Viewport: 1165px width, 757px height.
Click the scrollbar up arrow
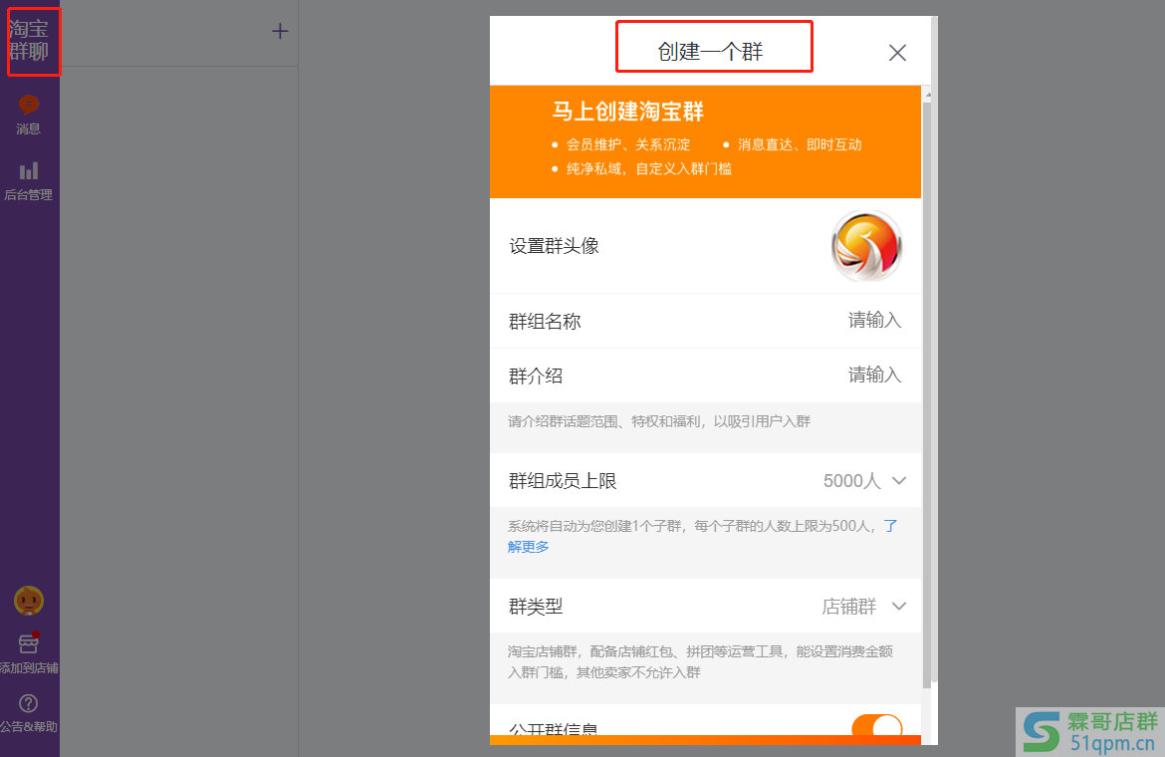[928, 95]
